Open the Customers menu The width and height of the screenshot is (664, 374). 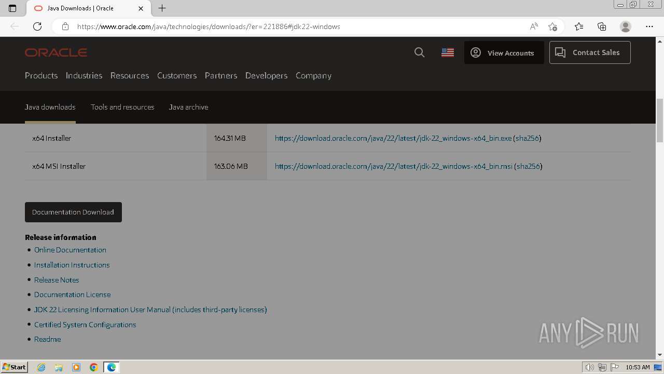pyautogui.click(x=177, y=75)
